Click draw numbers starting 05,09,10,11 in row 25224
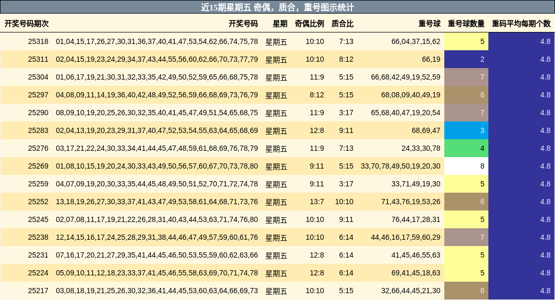 pyautogui.click(x=157, y=273)
